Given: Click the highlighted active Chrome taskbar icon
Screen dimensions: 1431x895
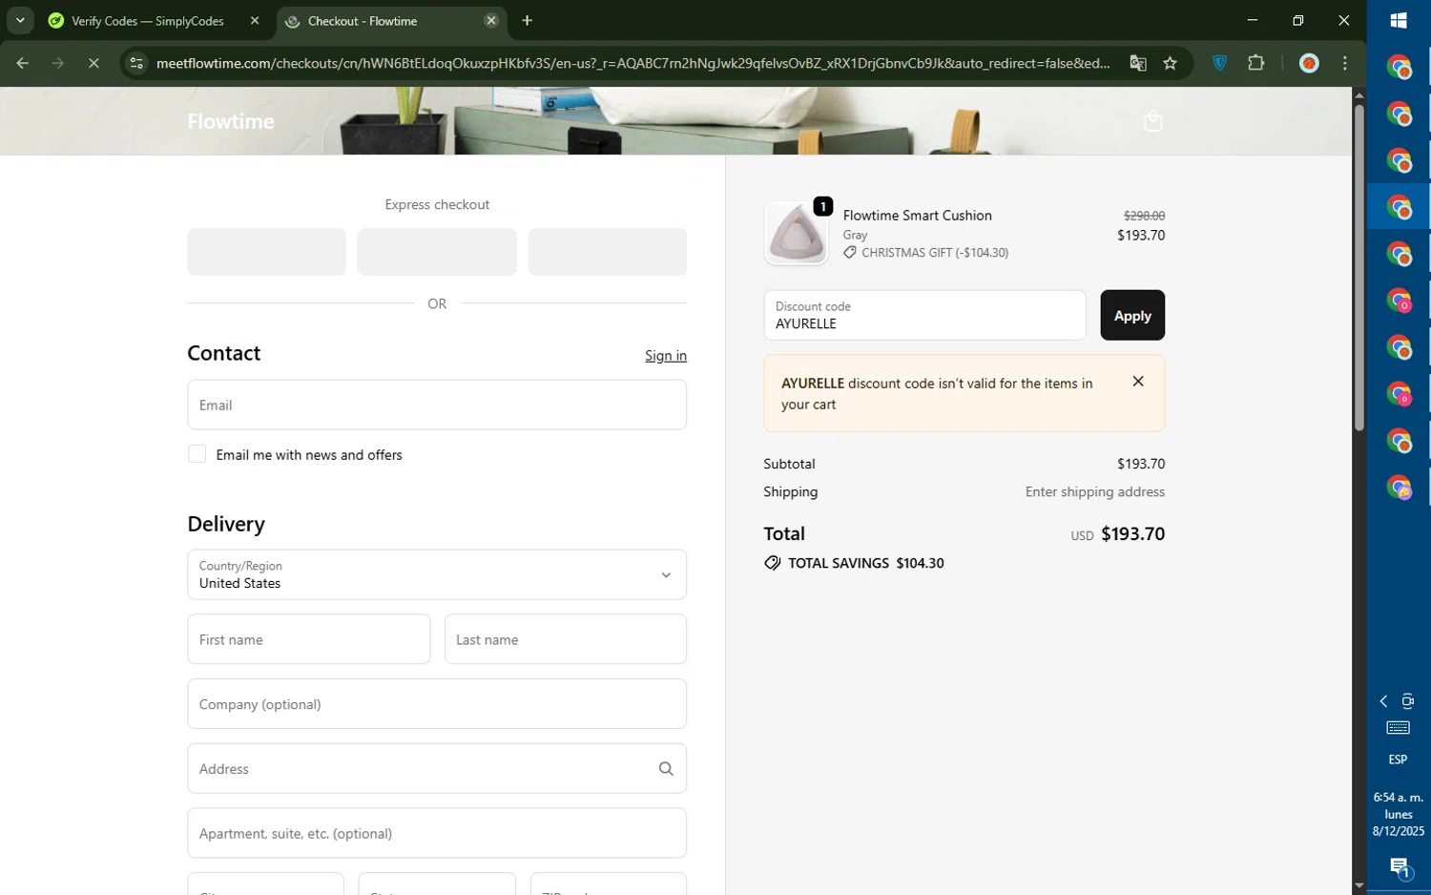Looking at the screenshot, I should point(1399,207).
